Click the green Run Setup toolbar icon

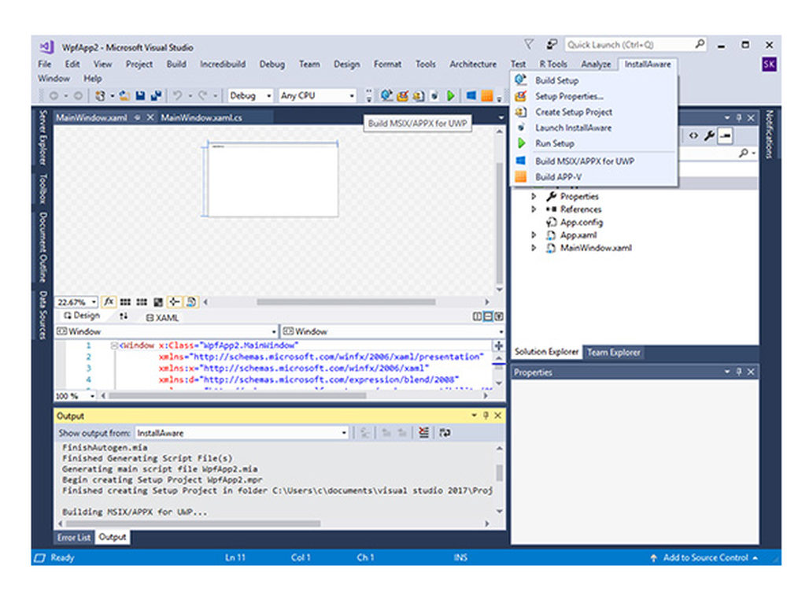pyautogui.click(x=451, y=95)
